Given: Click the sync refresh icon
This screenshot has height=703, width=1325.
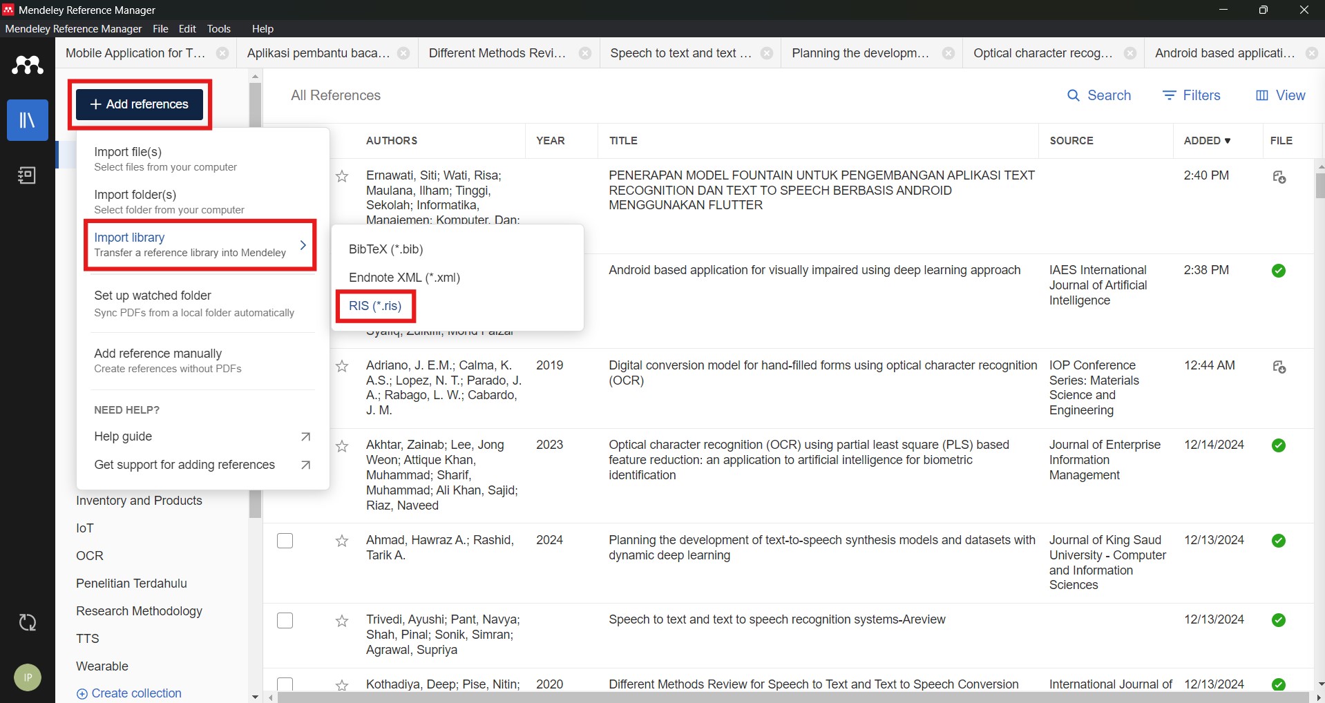Looking at the screenshot, I should [x=28, y=622].
